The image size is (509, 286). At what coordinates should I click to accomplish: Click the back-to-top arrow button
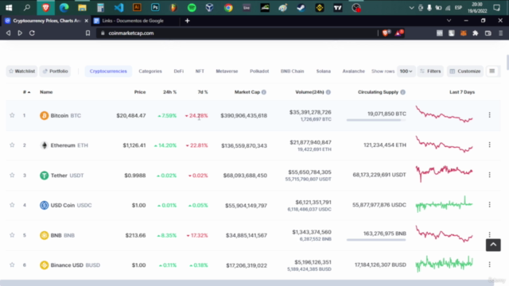[x=493, y=245]
